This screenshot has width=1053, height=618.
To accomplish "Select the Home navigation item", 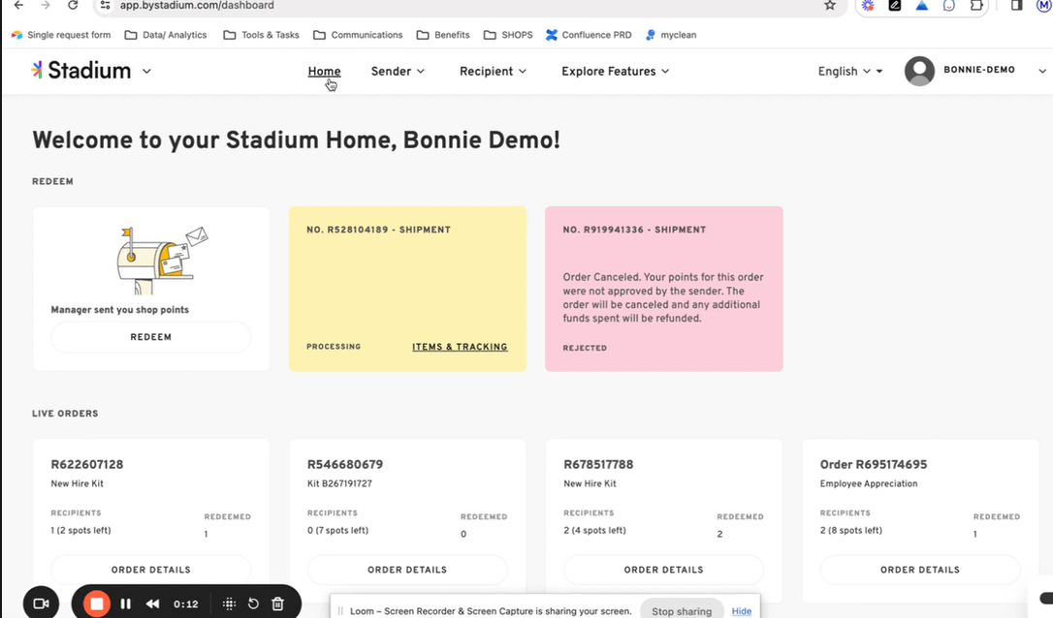I will coord(324,71).
